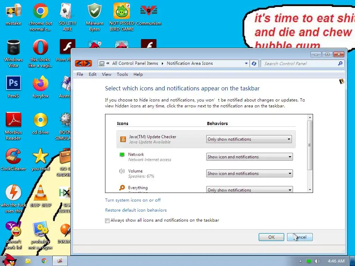The height and width of the screenshot is (266, 355).
Task: Click the OK button
Action: 271,237
